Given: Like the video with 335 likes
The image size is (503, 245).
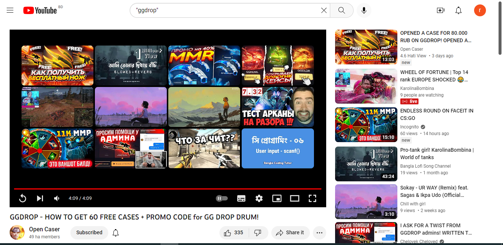Looking at the screenshot, I should [234, 232].
